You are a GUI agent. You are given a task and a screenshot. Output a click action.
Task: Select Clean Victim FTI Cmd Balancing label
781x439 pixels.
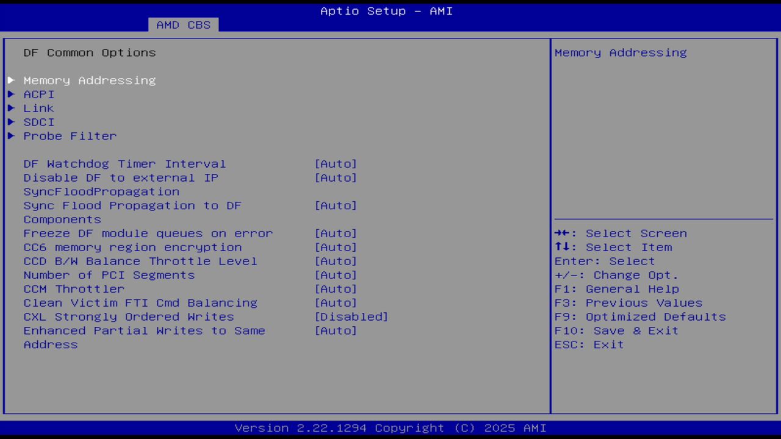coord(140,304)
